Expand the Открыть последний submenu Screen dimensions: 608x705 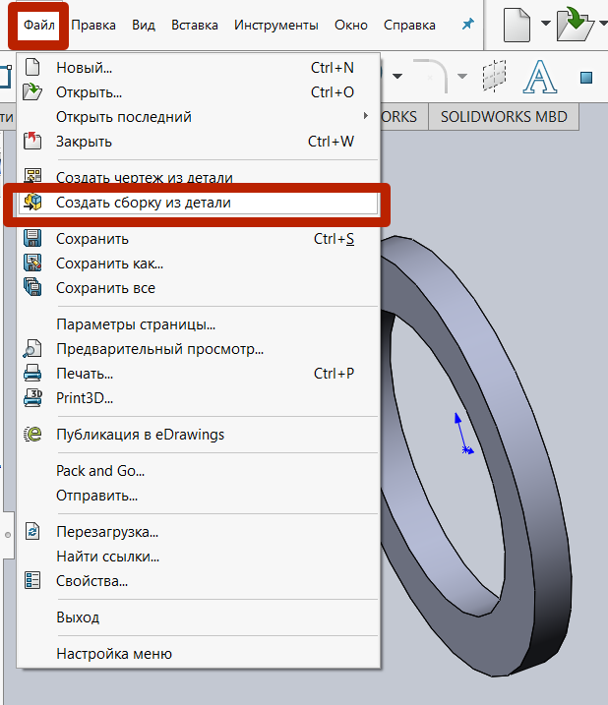pos(365,117)
